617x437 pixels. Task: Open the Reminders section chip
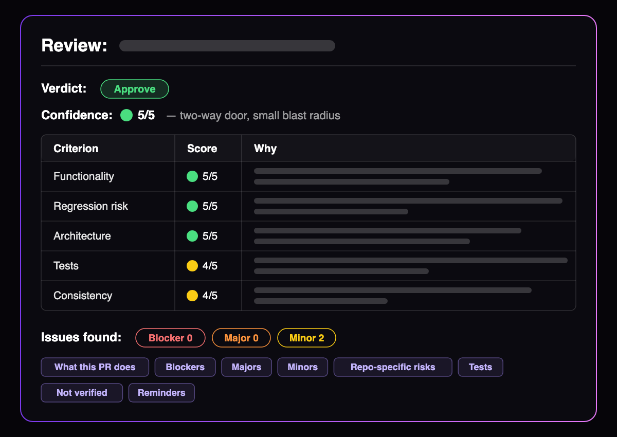[161, 393]
